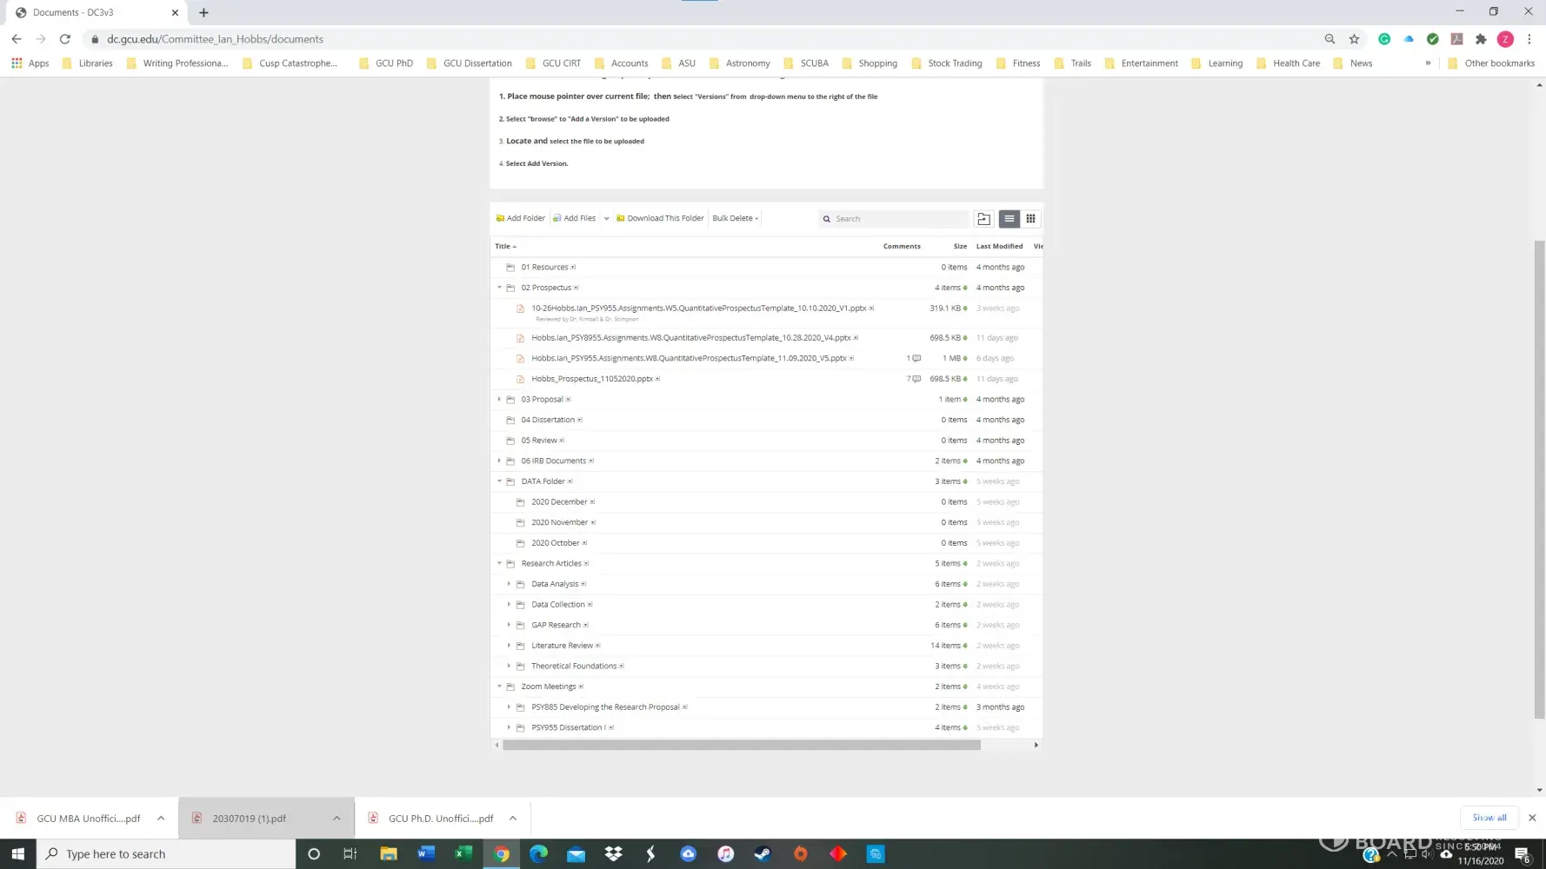This screenshot has height=869, width=1546.
Task: Open options menu for 05 Review
Action: coord(562,441)
